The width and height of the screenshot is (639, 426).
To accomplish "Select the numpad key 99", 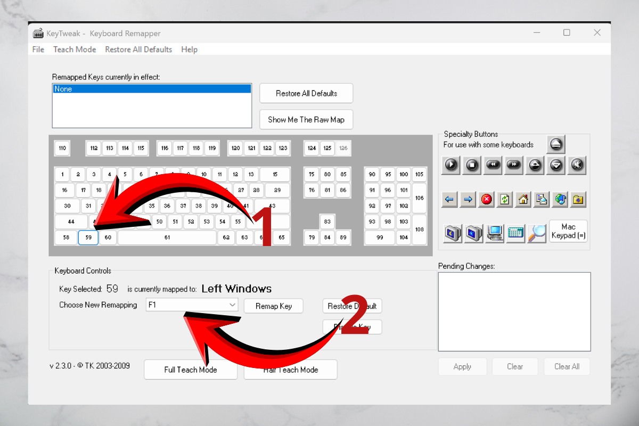I will [x=380, y=237].
